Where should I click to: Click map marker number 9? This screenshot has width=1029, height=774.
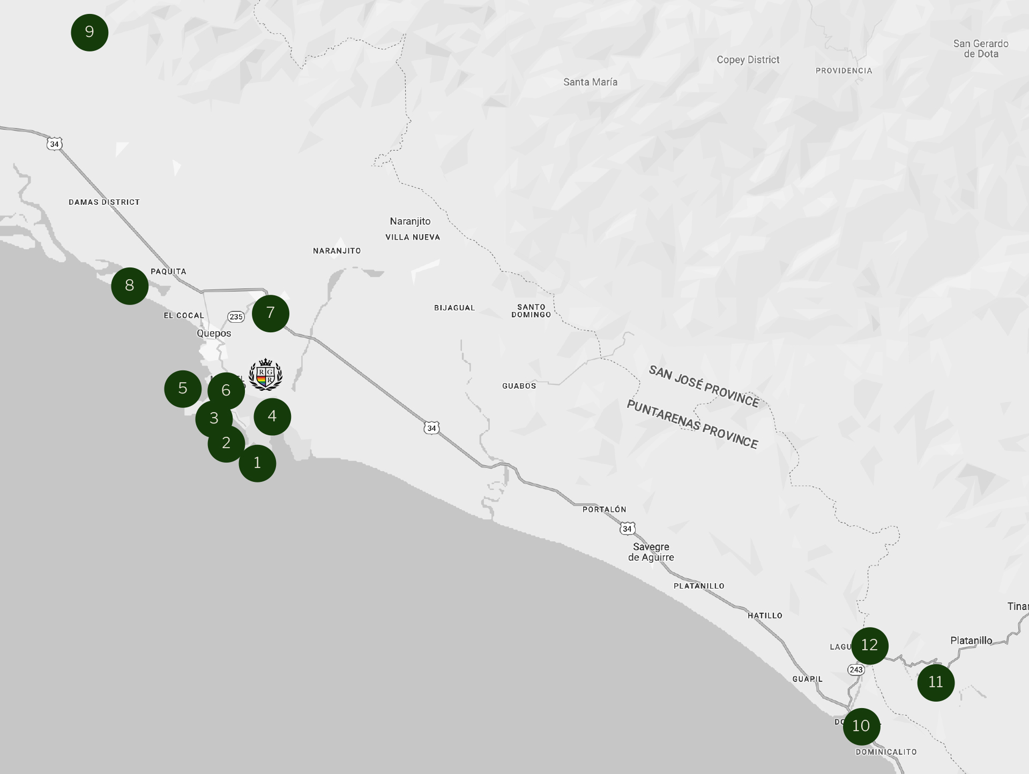point(90,33)
